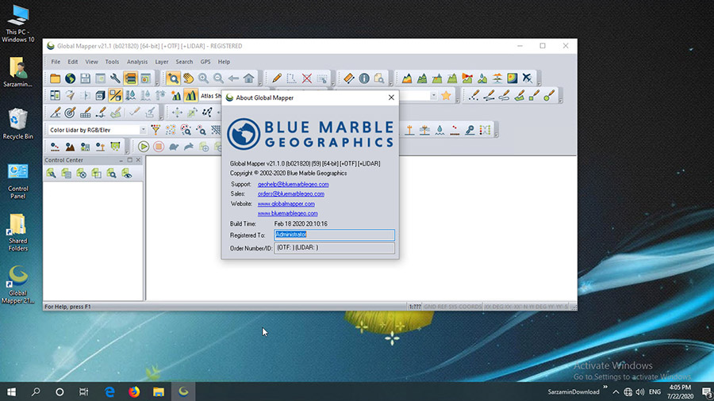Click the create point features pencil icon

click(x=474, y=95)
